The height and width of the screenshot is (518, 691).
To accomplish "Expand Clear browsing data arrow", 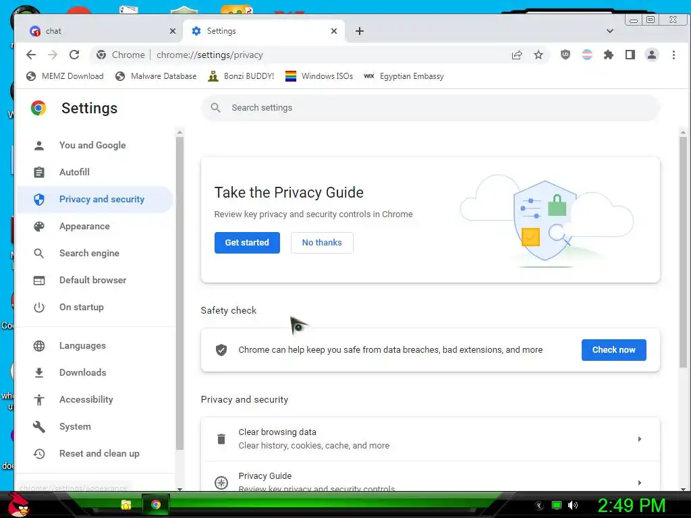I will tap(640, 439).
